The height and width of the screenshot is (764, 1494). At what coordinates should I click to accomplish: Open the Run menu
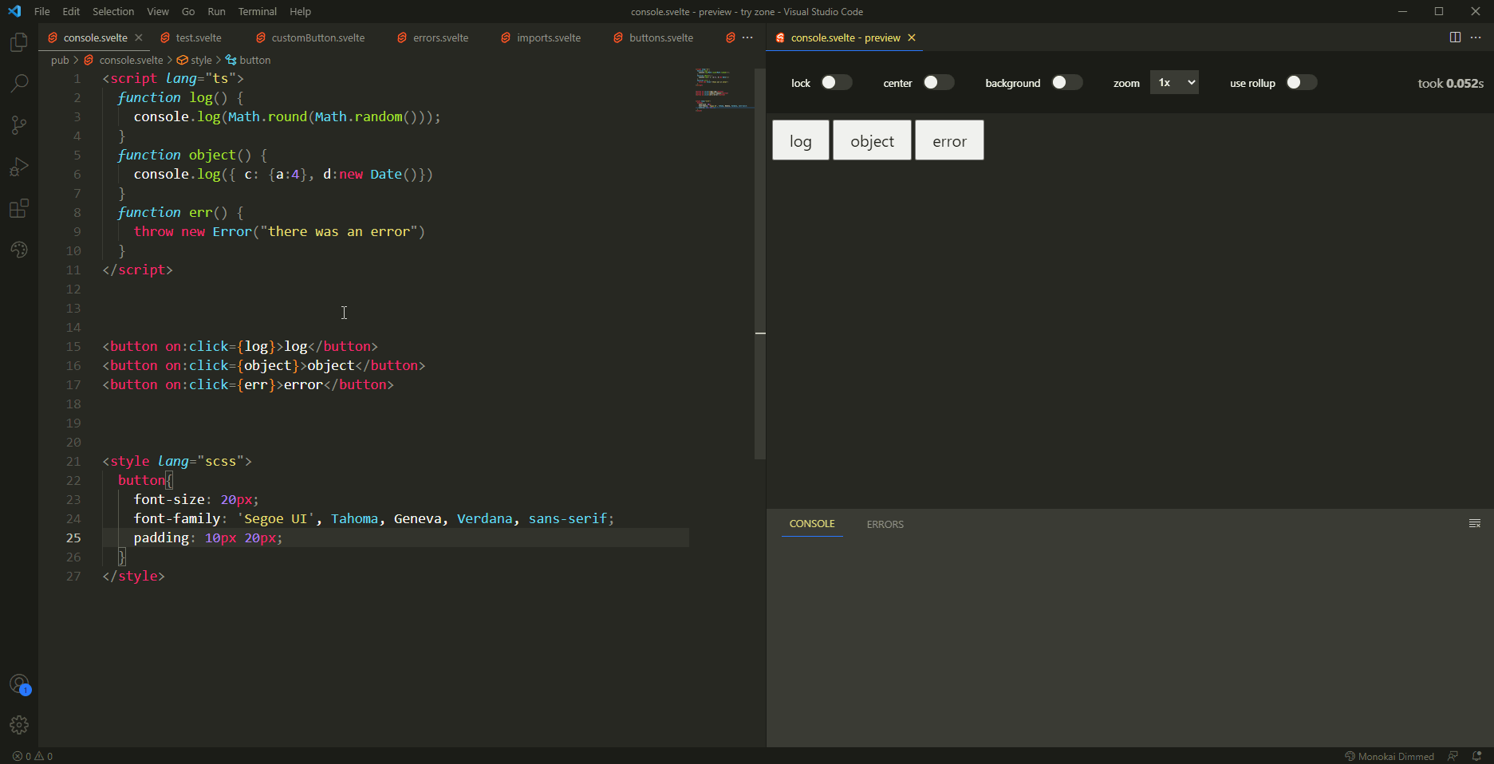(216, 11)
